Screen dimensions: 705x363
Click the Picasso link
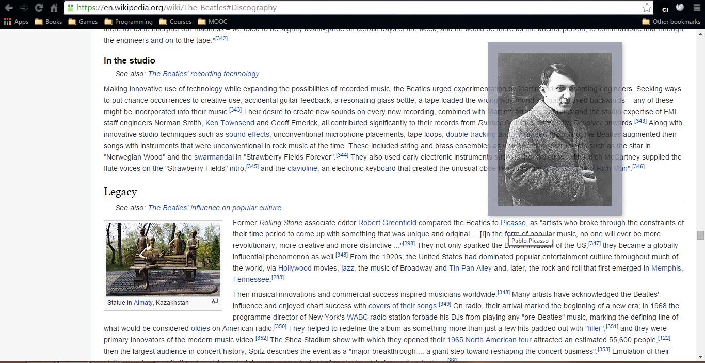pos(513,223)
